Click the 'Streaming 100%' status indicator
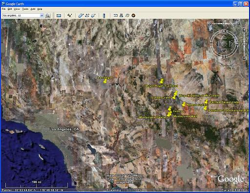The image size is (250, 193). (x=124, y=190)
